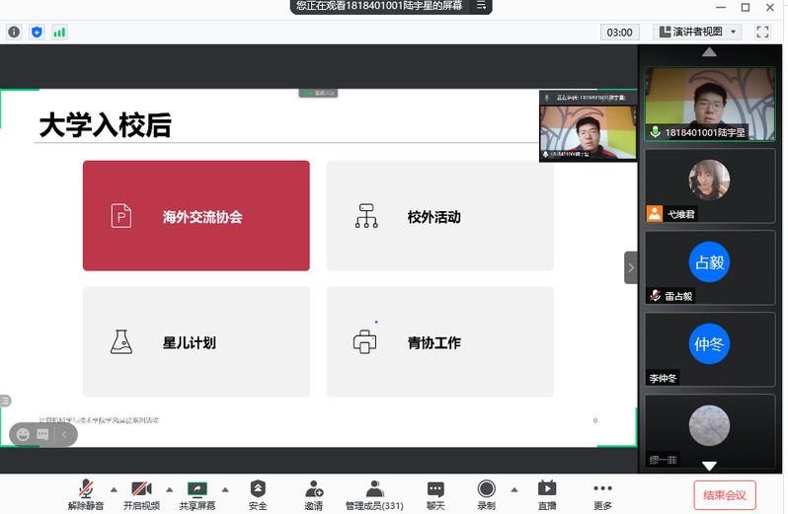Click the red 结束会议 end meeting button
This screenshot has width=788, height=514.
click(724, 495)
